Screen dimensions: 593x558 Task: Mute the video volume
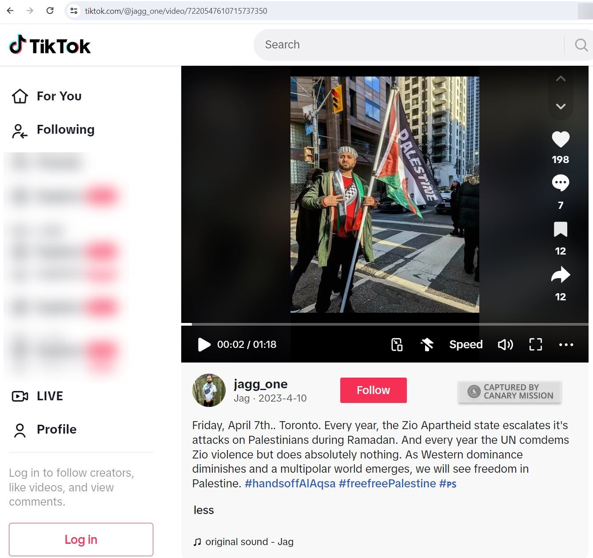(x=505, y=345)
